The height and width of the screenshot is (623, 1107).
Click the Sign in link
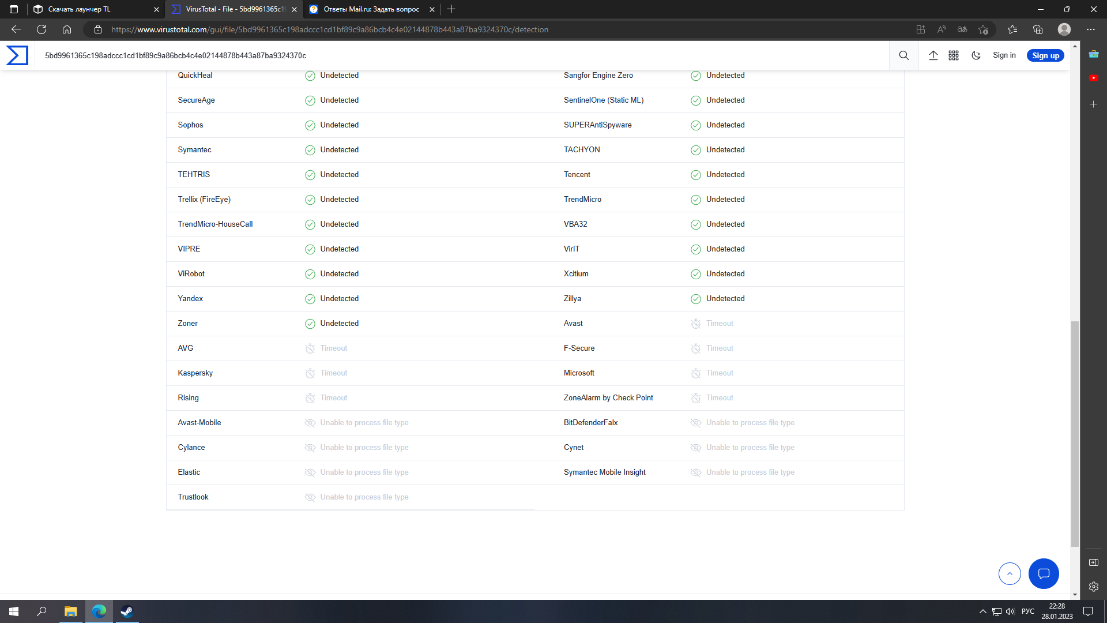pyautogui.click(x=1004, y=55)
